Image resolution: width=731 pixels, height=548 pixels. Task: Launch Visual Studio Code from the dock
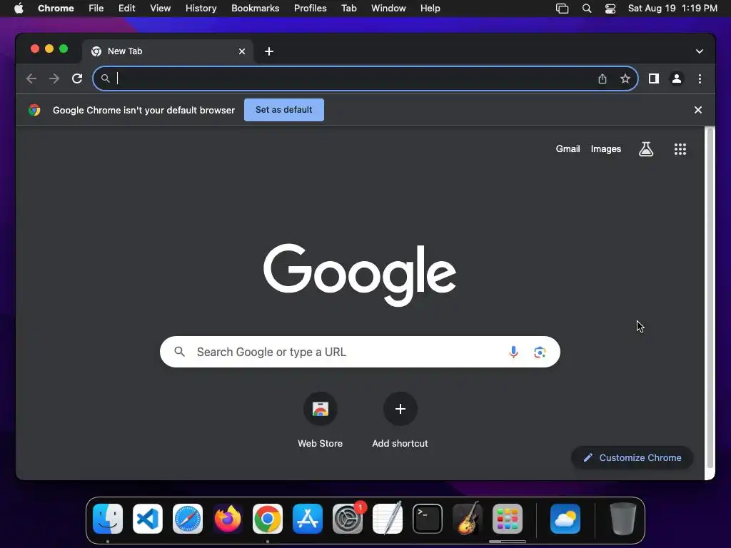click(x=148, y=519)
